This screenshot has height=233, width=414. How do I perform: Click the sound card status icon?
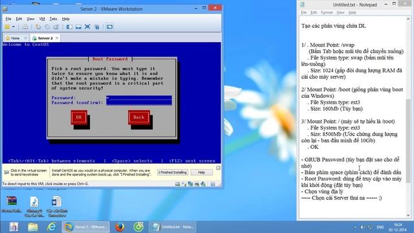tap(203, 184)
